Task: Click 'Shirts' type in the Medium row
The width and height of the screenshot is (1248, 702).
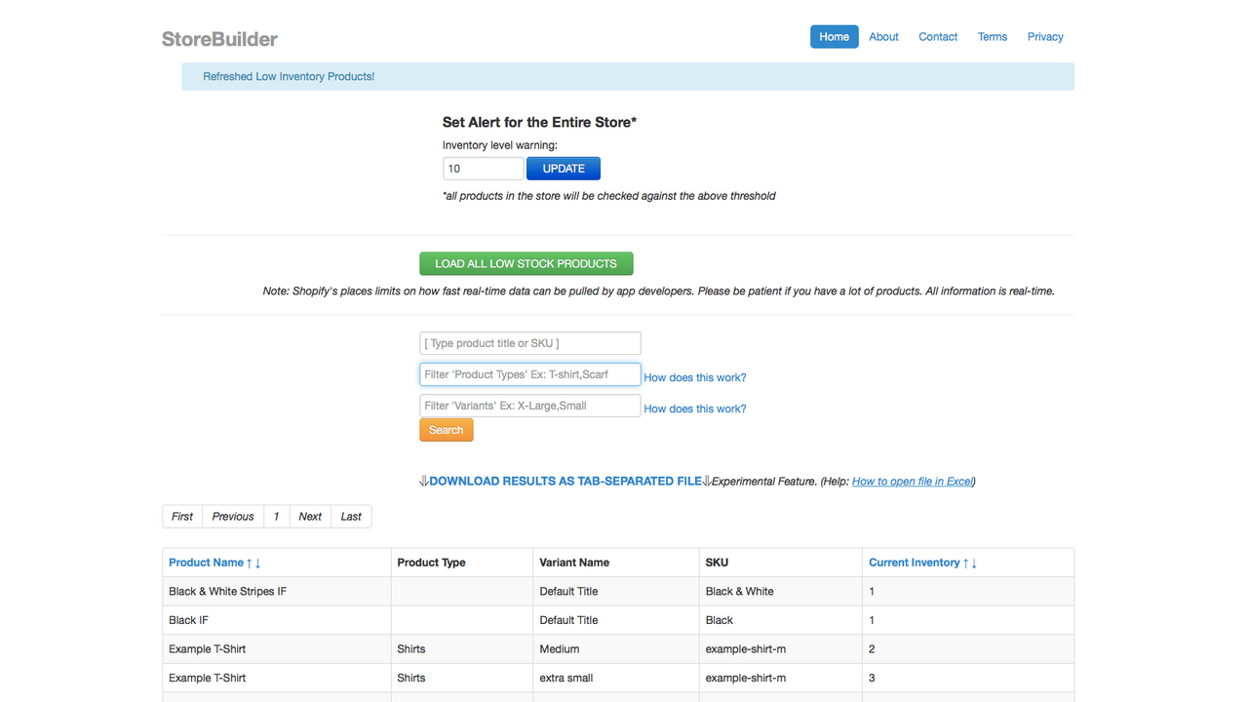Action: coord(411,649)
